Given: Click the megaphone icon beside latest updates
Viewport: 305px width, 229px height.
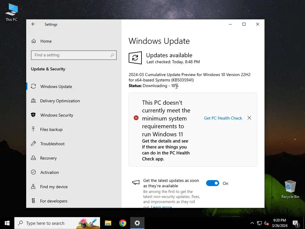Looking at the screenshot, I should pyautogui.click(x=136, y=182).
